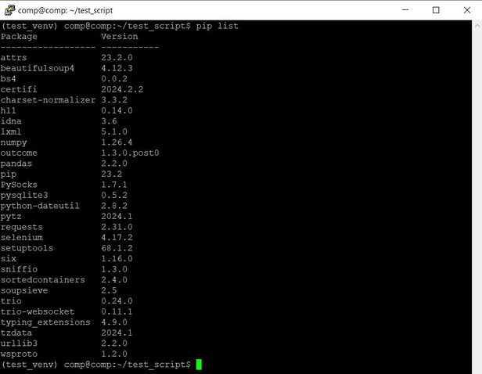The image size is (482, 374).
Task: Click the 'pysqlite3' package name
Action: point(24,196)
